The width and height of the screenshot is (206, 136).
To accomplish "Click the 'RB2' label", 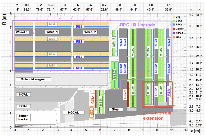I will (x=79, y=57).
